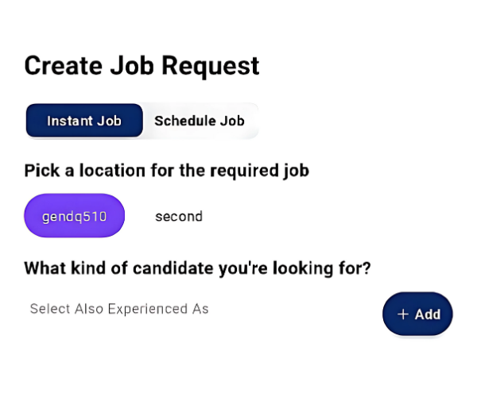Select the Instant Job tab
This screenshot has width=477, height=397.
tap(84, 121)
